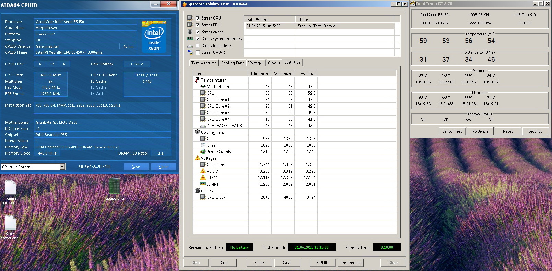Click the Average column header
552x271 pixels.
pos(306,74)
